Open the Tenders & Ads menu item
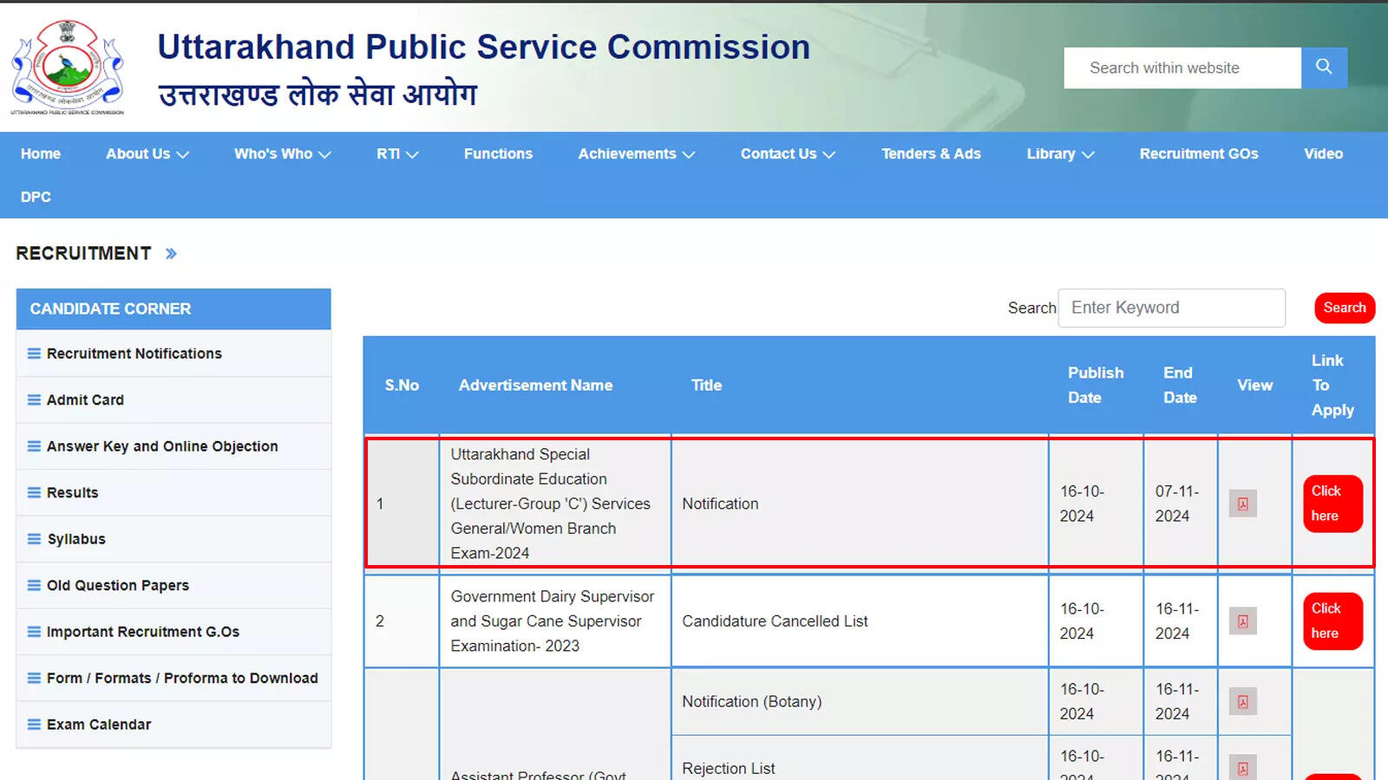The width and height of the screenshot is (1388, 780). (931, 153)
